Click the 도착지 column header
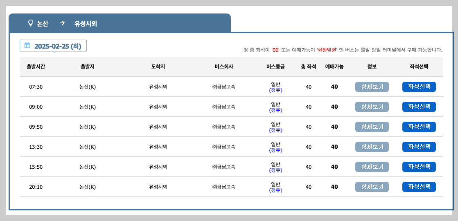Screen dimensions: 458x221 [x=158, y=67]
